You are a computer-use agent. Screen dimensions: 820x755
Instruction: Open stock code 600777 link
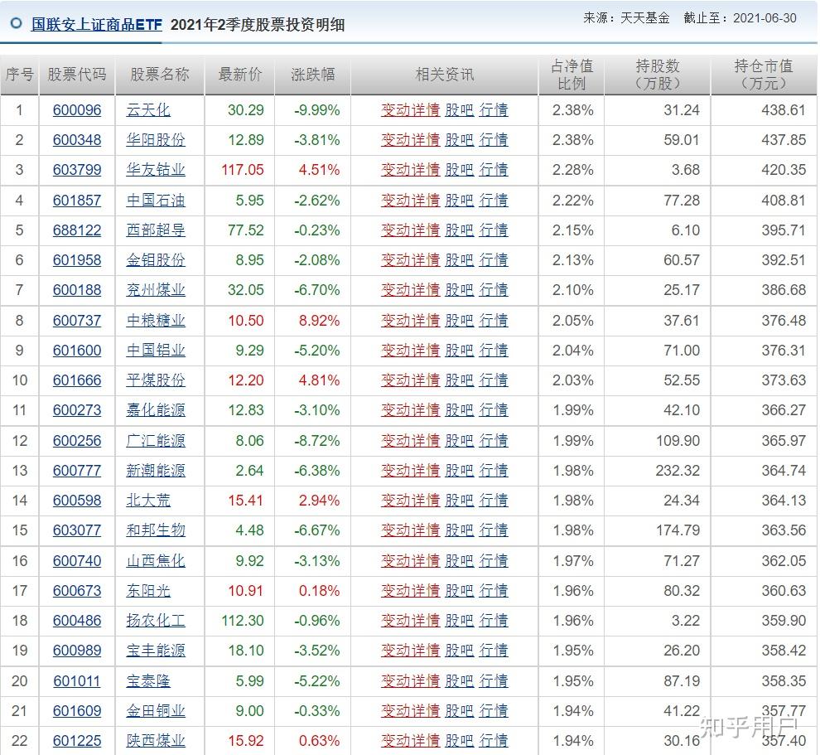77,471
